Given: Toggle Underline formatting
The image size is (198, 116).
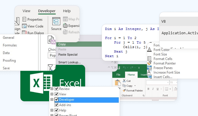Looking at the screenshot, I should [x=158, y=89].
